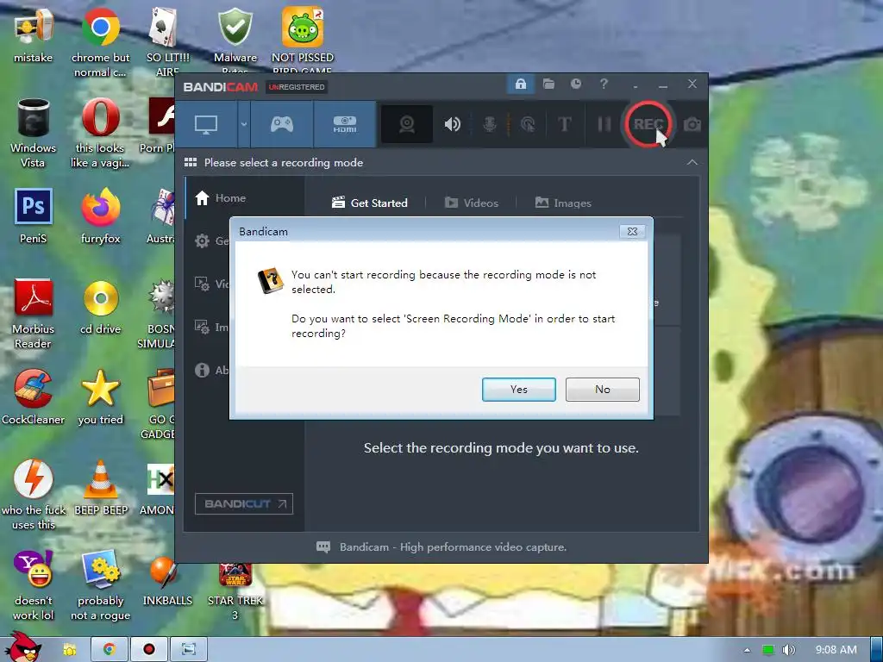The image size is (883, 662).
Task: Click the show desktop strip at taskbar edge
Action: (876, 650)
